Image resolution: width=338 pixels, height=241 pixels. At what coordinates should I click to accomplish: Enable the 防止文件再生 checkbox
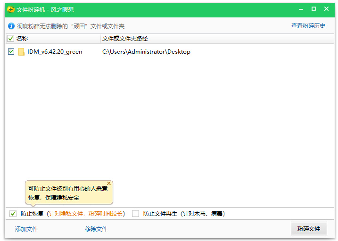tap(135, 214)
